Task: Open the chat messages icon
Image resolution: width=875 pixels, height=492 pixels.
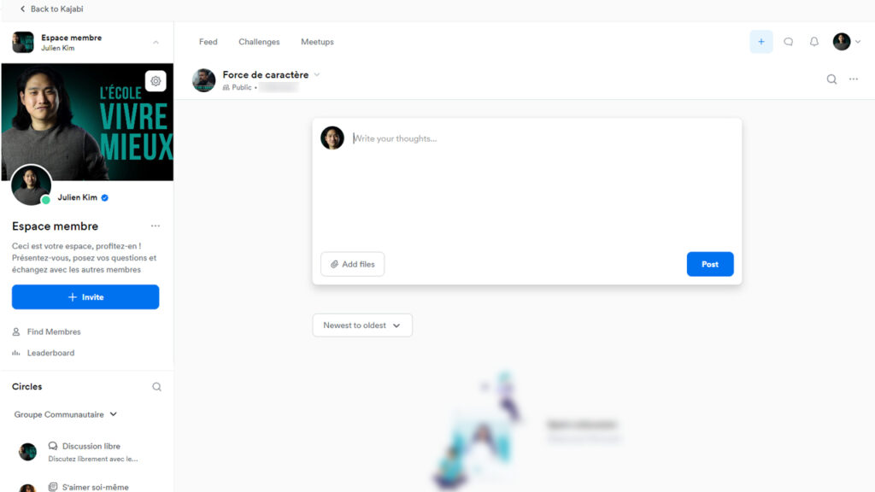Action: click(788, 42)
